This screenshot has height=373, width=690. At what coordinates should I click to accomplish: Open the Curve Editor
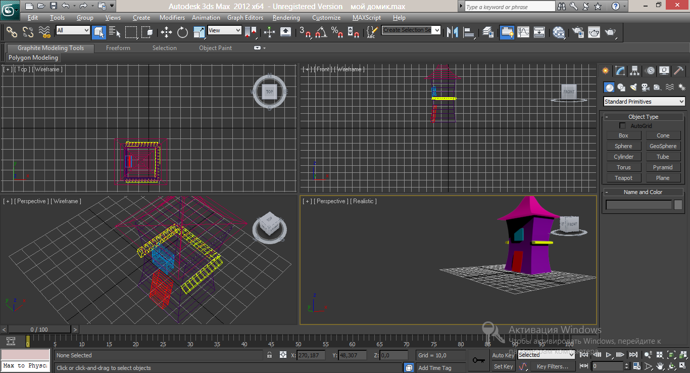(x=523, y=32)
